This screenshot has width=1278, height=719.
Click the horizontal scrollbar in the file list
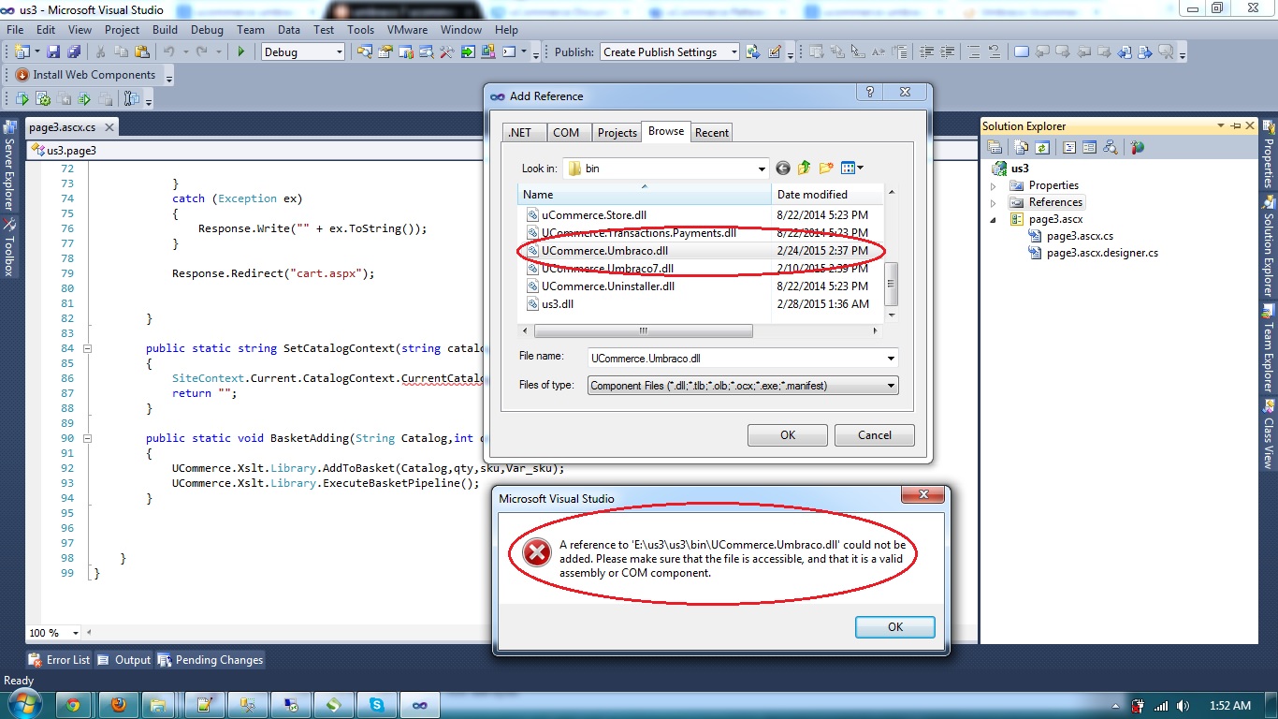tap(644, 331)
